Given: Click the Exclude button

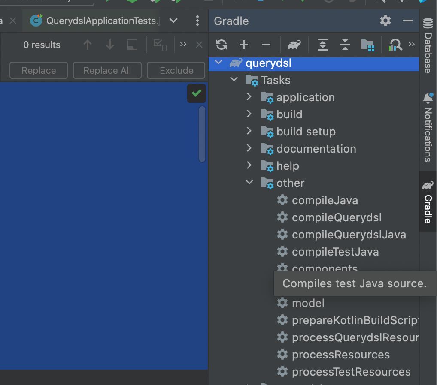Looking at the screenshot, I should pyautogui.click(x=176, y=70).
